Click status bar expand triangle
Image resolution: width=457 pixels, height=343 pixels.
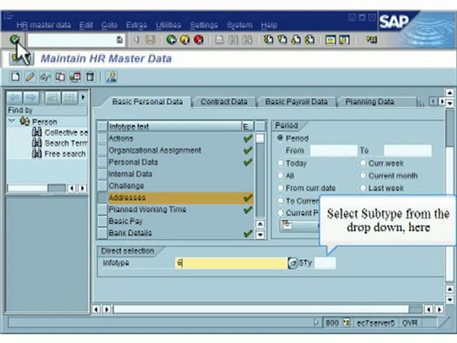[316, 323]
